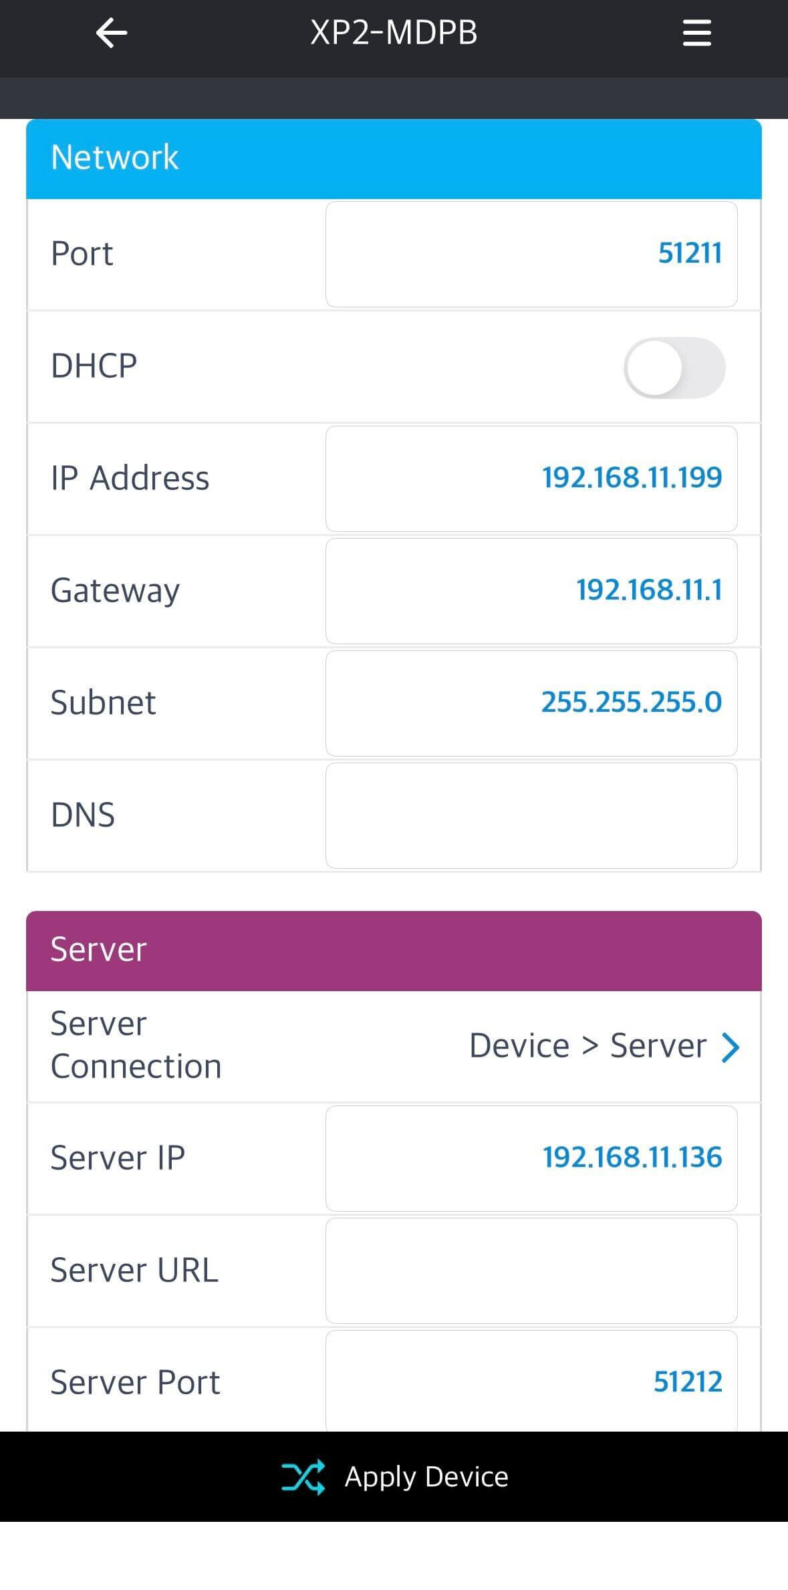This screenshot has height=1590, width=788.
Task: Click the shuffle icon beside Apply Device
Action: point(303,1476)
